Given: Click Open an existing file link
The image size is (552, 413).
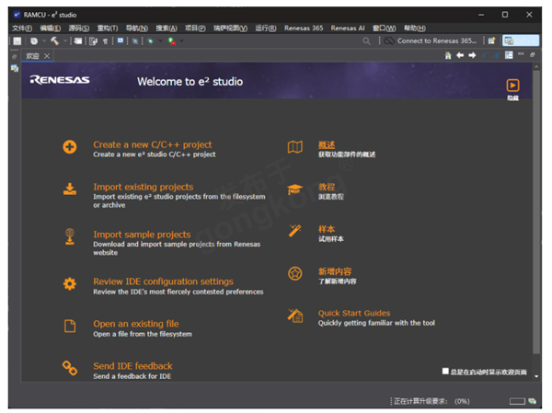Looking at the screenshot, I should pyautogui.click(x=136, y=324).
